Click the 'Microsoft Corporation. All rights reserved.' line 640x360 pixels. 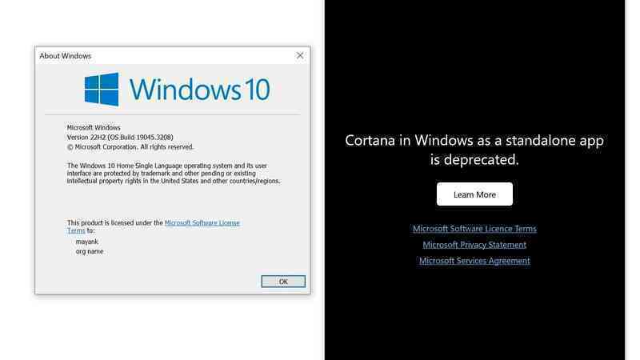(130, 147)
